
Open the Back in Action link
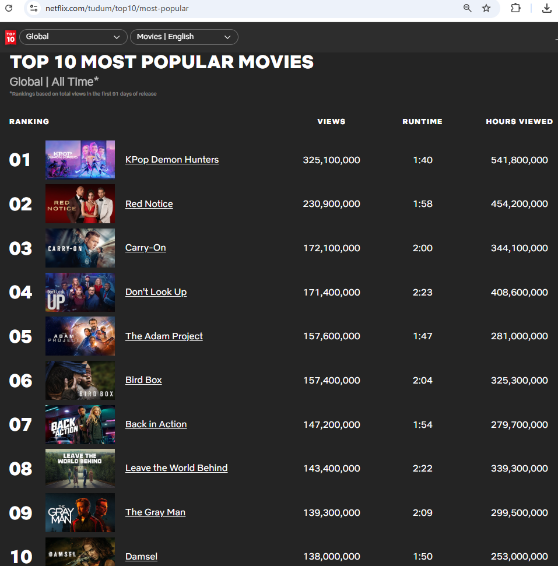click(156, 424)
